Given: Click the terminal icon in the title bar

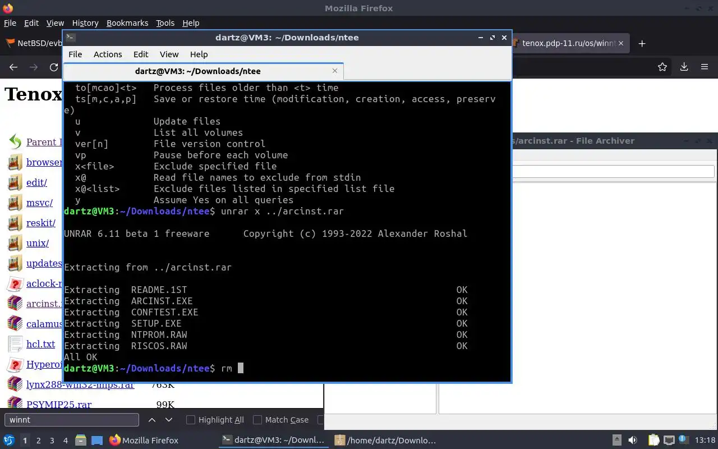Looking at the screenshot, I should tap(71, 38).
